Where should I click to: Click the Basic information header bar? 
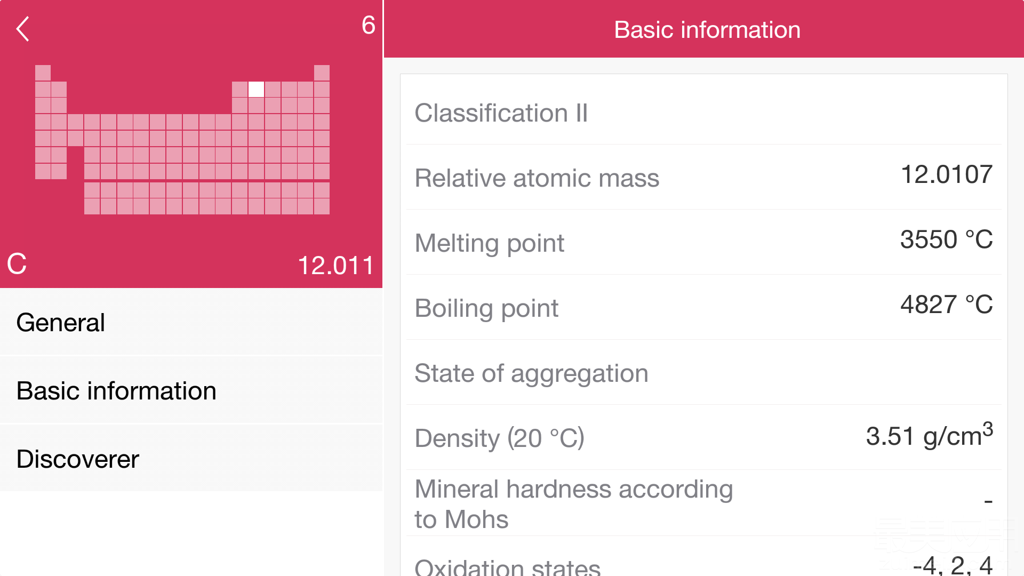(707, 29)
